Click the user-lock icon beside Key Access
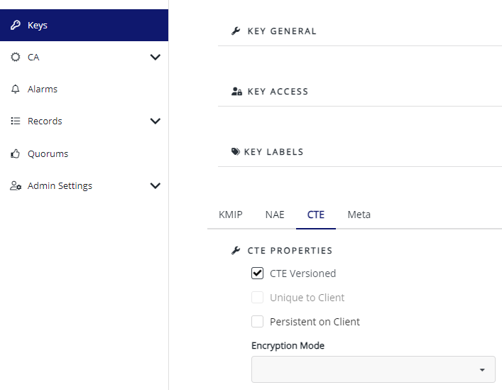 (237, 92)
